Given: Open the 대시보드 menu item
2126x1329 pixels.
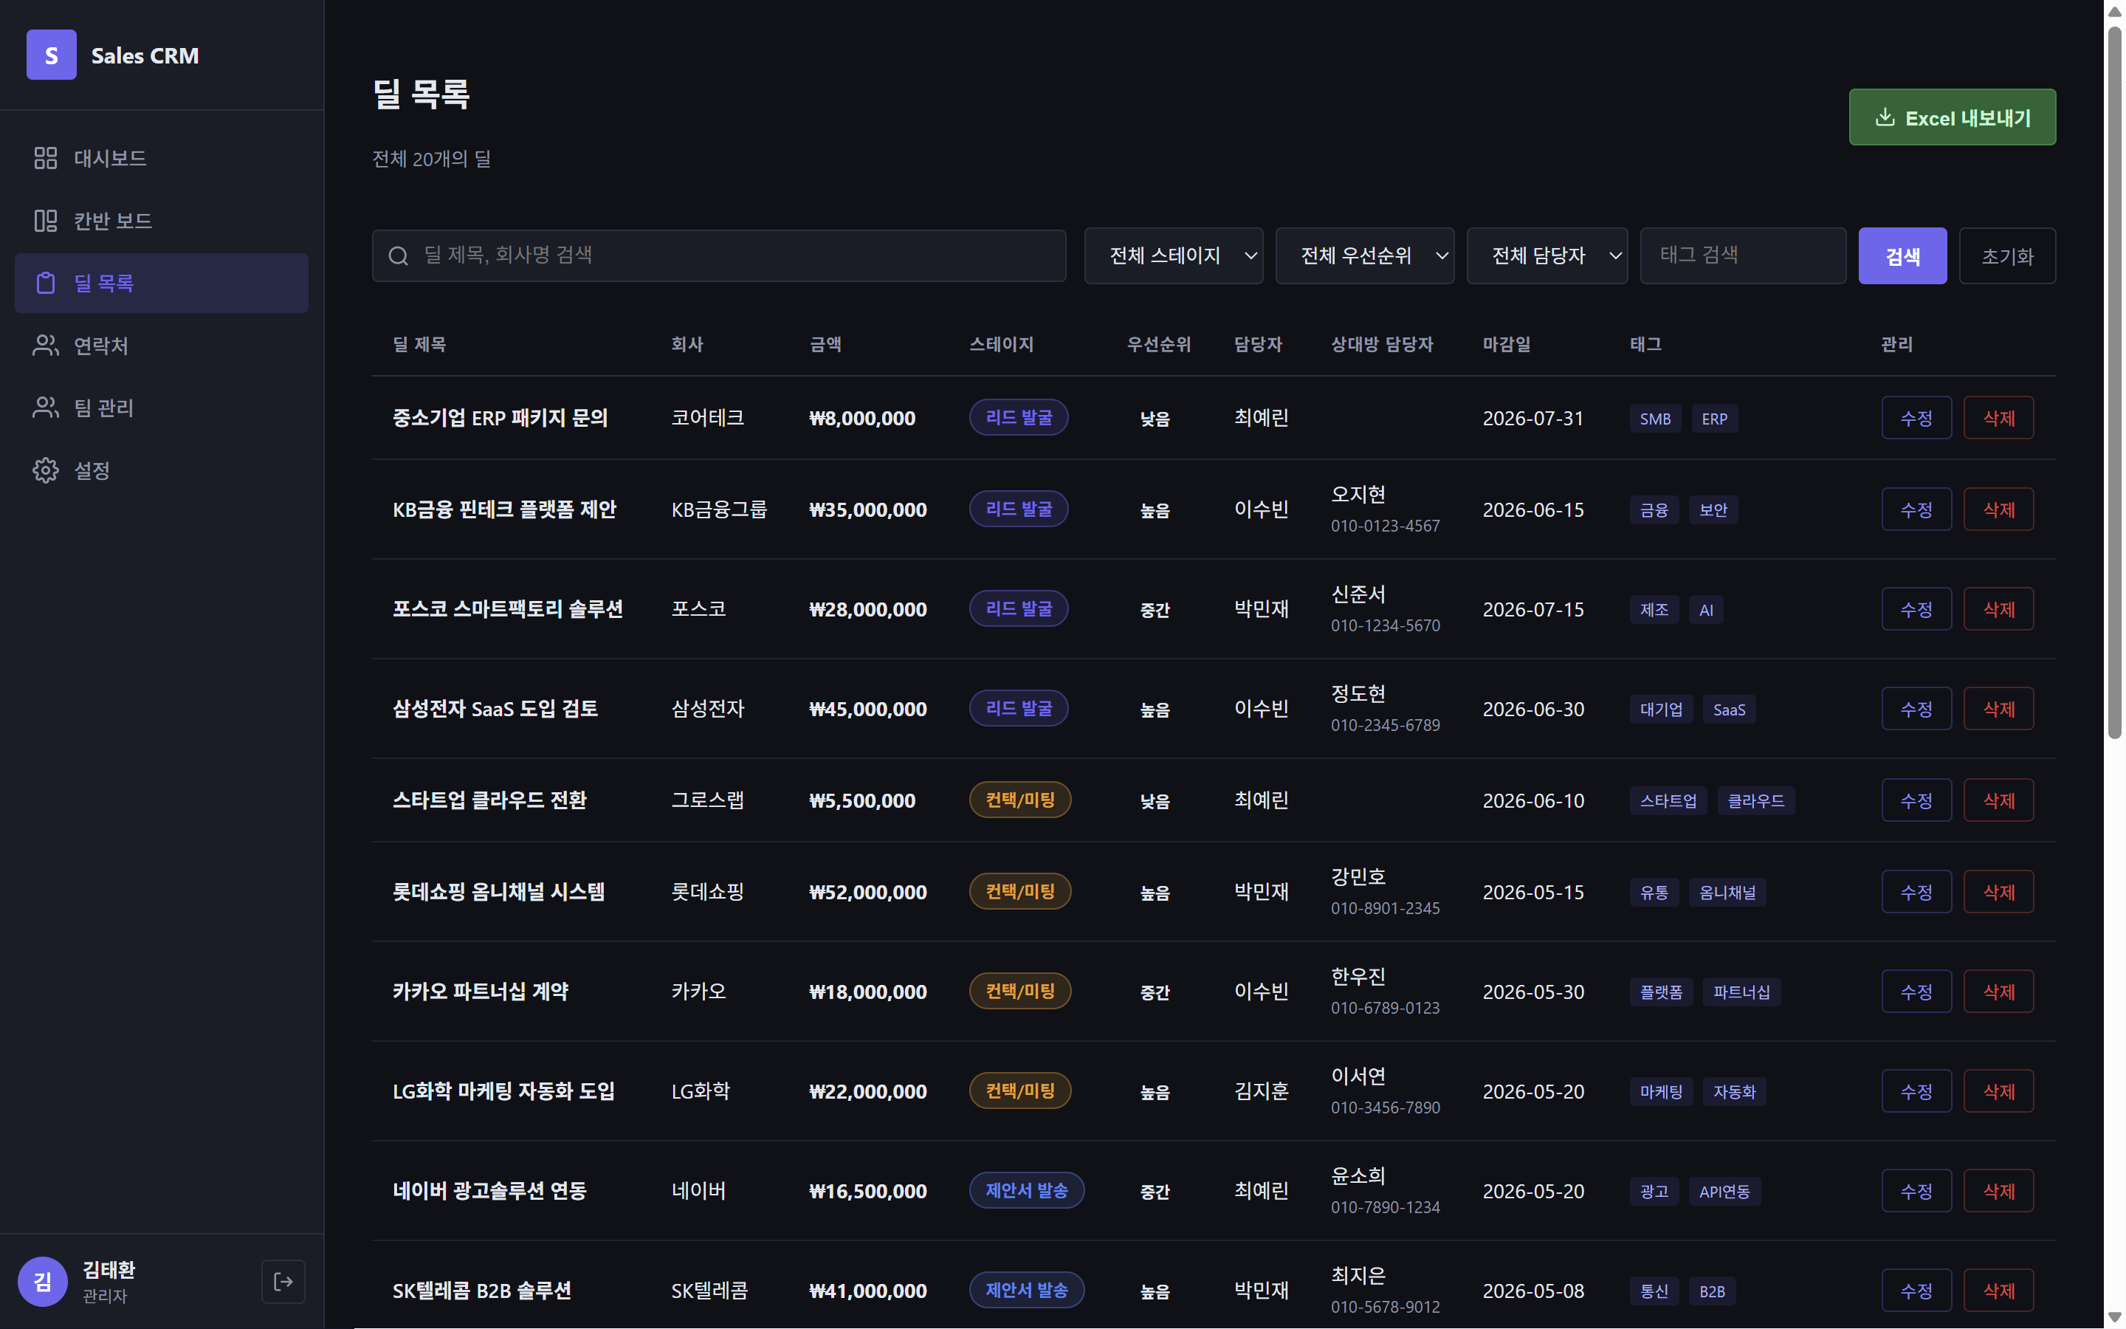Looking at the screenshot, I should click(162, 158).
